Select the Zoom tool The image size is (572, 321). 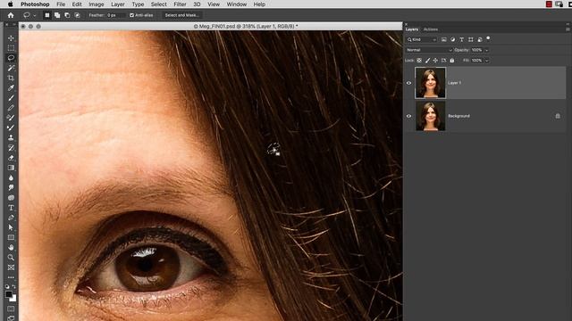point(11,258)
